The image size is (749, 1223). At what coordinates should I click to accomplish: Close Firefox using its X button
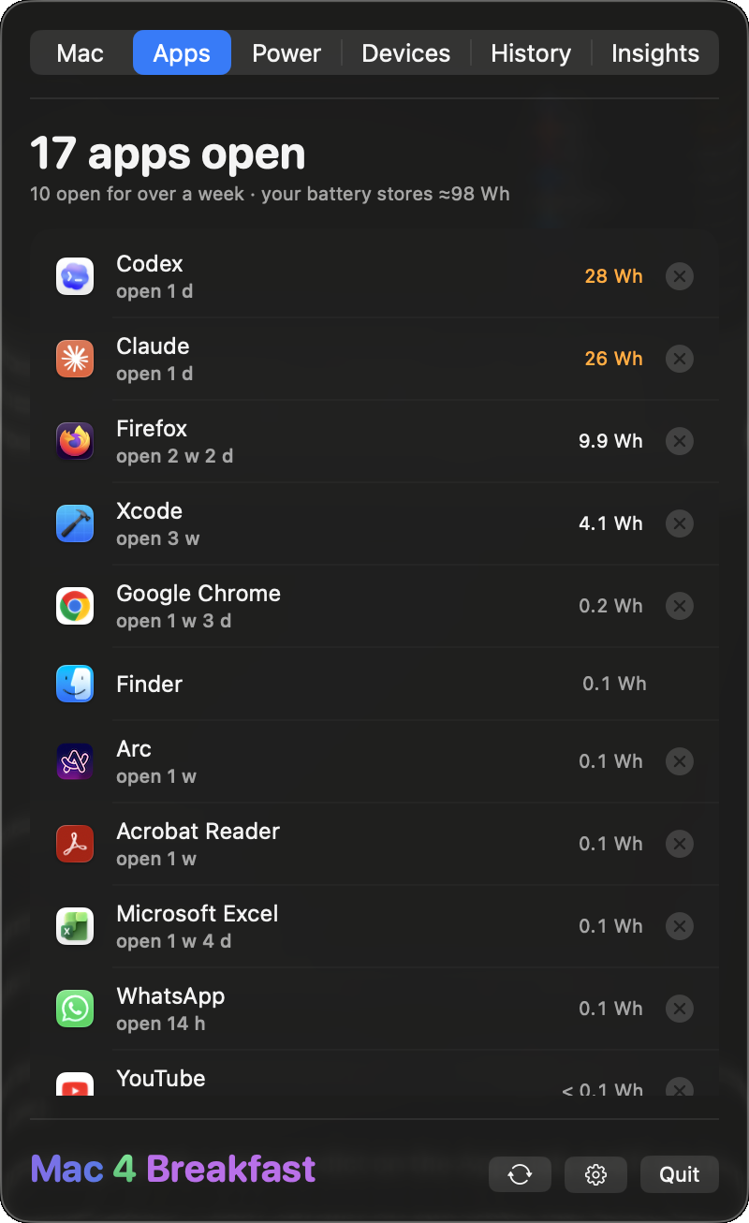coord(680,441)
